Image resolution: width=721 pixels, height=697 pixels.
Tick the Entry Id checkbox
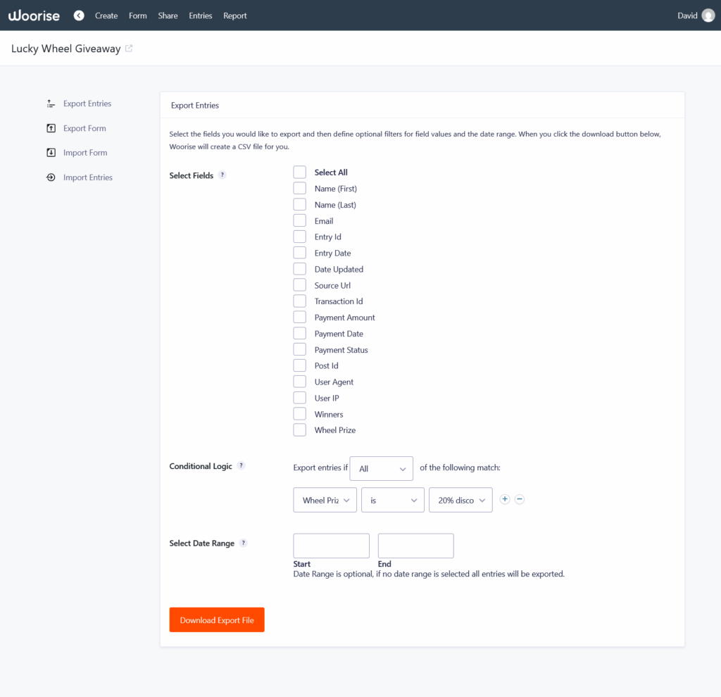[300, 237]
